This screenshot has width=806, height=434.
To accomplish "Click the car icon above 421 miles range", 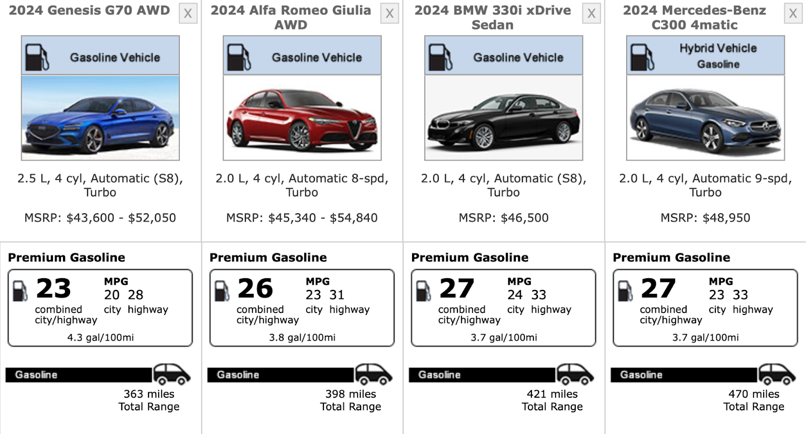I will click(x=575, y=375).
